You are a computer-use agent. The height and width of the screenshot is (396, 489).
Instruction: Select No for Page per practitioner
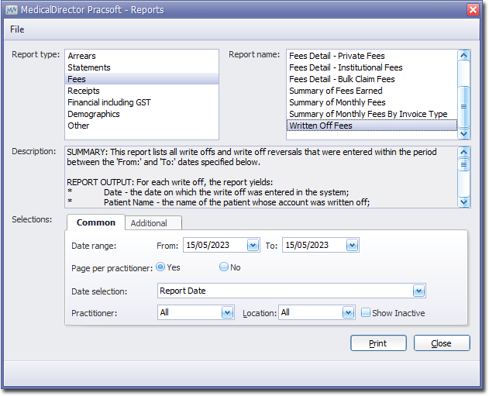pos(224,267)
